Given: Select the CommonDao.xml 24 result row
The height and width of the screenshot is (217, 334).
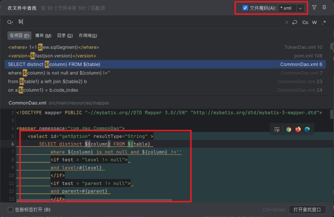Looking at the screenshot, I should [x=165, y=90].
